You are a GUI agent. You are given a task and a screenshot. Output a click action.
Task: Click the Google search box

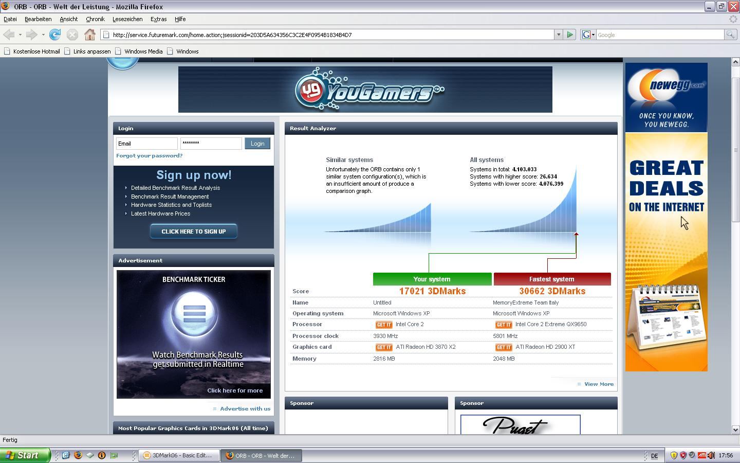660,35
